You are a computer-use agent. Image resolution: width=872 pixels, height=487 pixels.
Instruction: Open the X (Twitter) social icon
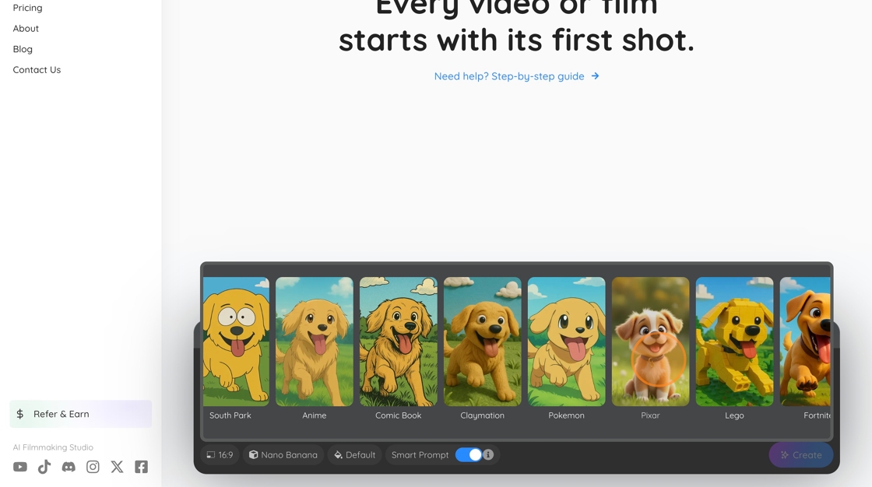[117, 467]
